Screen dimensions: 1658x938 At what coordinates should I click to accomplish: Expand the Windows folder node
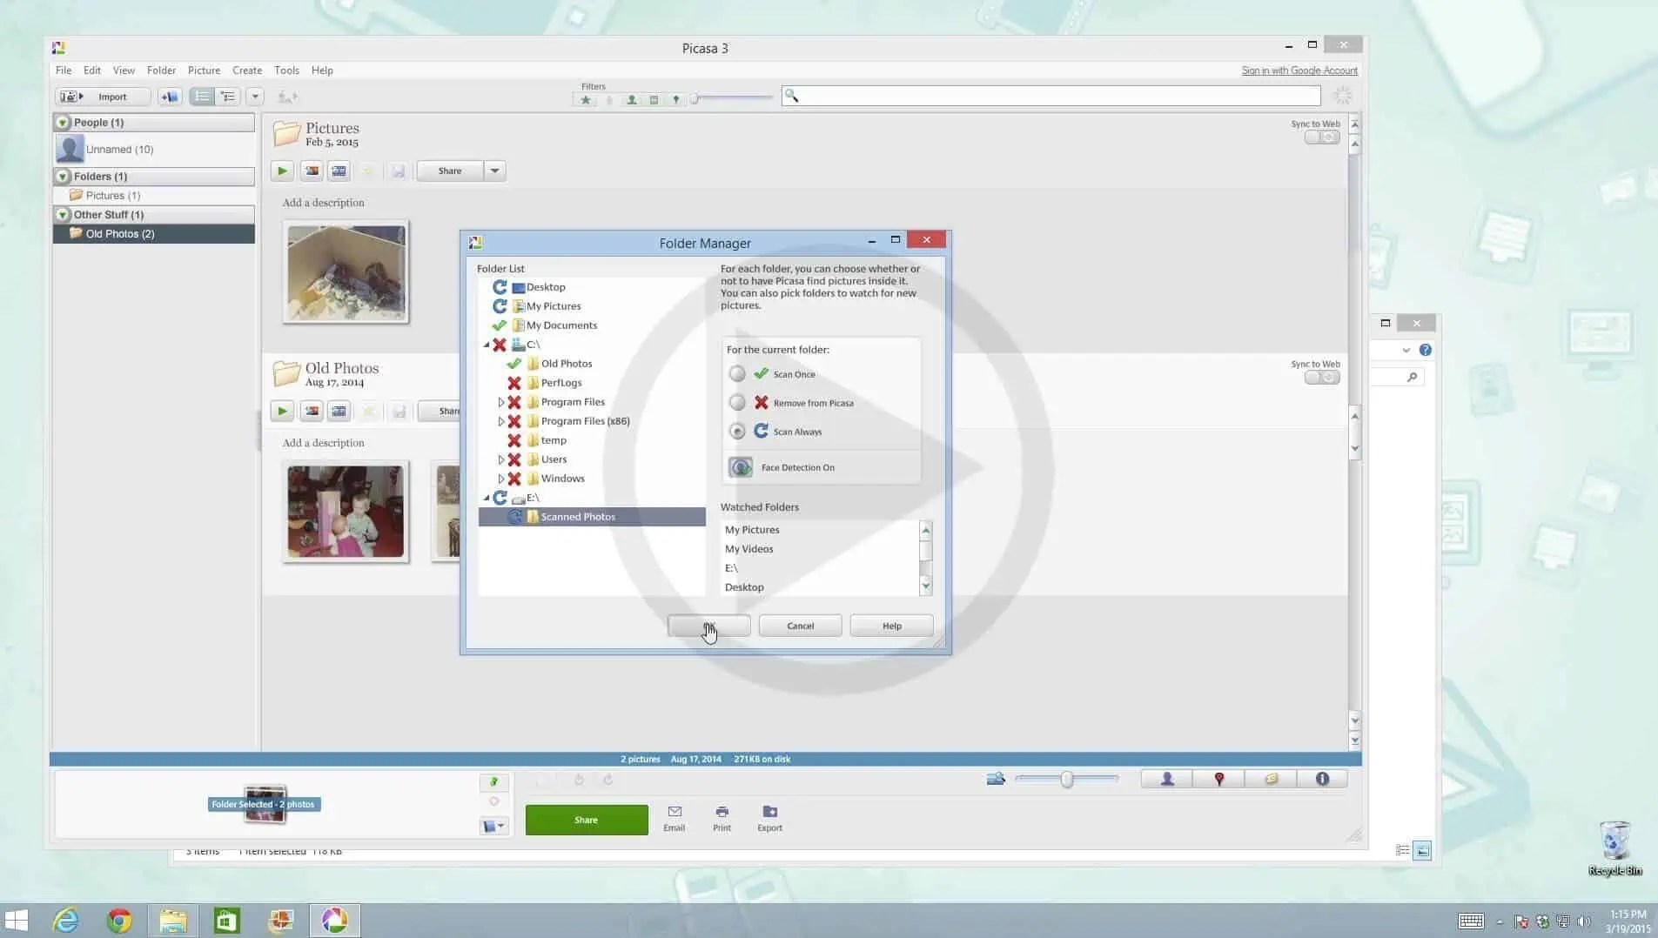click(501, 479)
